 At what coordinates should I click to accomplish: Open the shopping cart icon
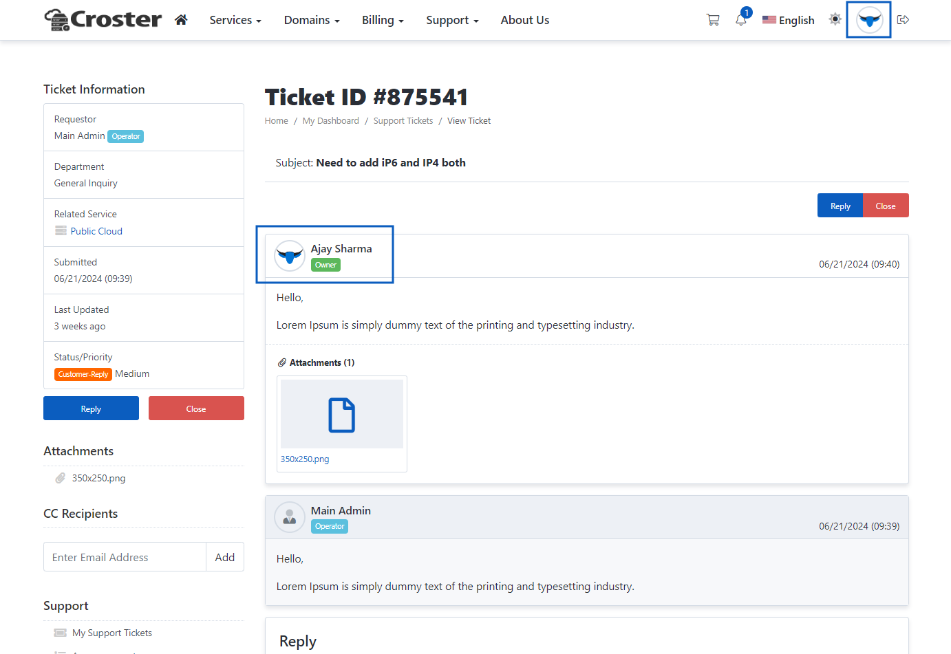coord(713,20)
